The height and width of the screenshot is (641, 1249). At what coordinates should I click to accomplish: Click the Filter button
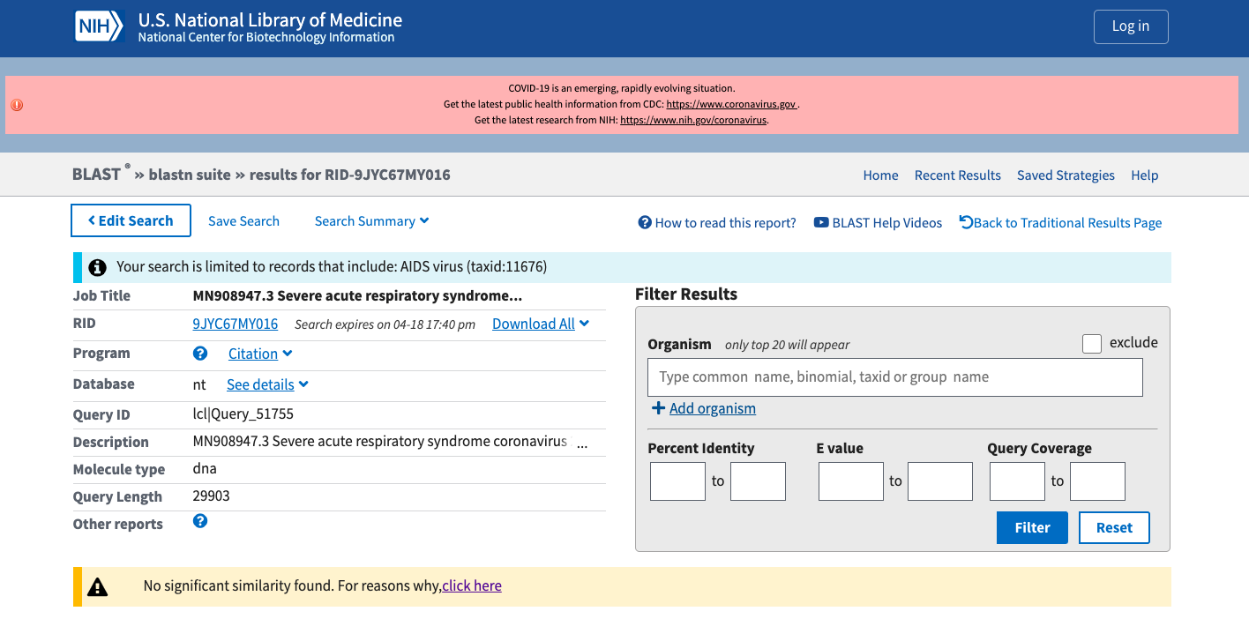tap(1032, 527)
